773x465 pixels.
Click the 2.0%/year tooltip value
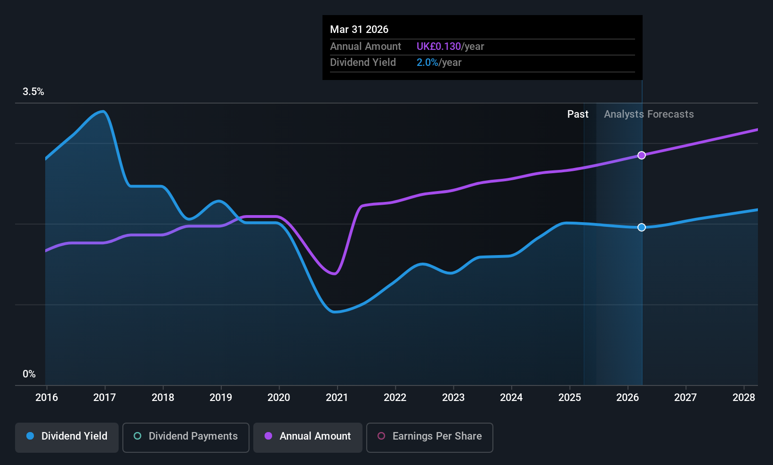tap(439, 63)
